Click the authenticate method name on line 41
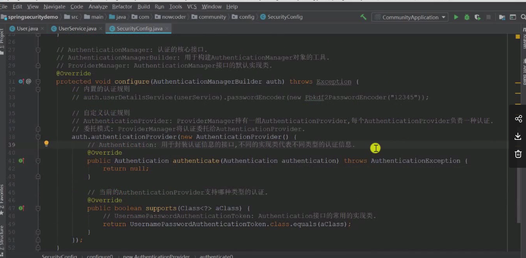The image size is (526, 258). (x=196, y=161)
